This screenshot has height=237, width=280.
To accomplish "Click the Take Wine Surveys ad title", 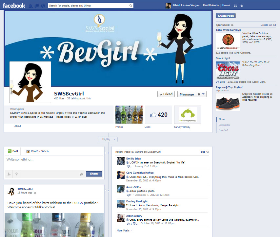I will (228, 30).
